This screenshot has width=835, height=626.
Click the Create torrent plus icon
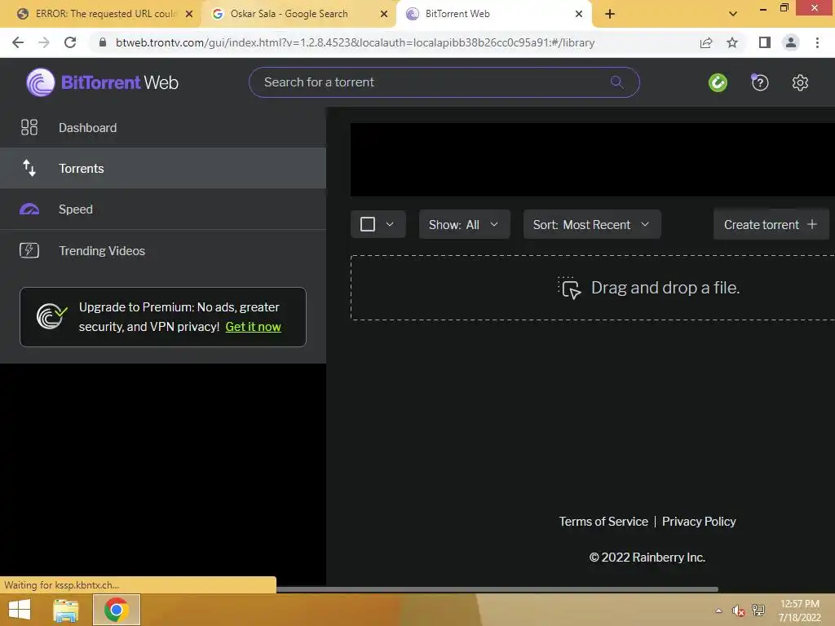(x=812, y=225)
